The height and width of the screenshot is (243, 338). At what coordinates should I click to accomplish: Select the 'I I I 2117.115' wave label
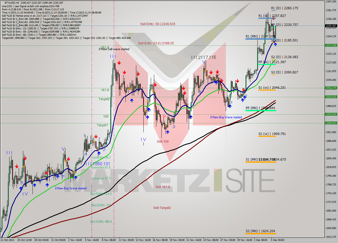(204, 57)
